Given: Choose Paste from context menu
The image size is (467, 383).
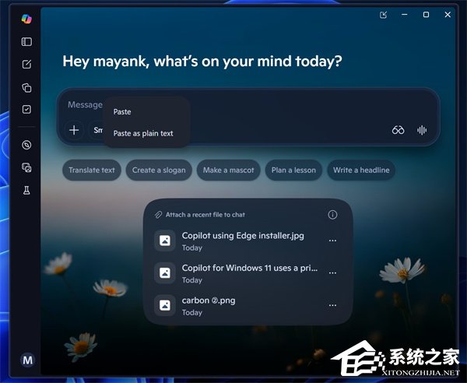Looking at the screenshot, I should [x=122, y=111].
